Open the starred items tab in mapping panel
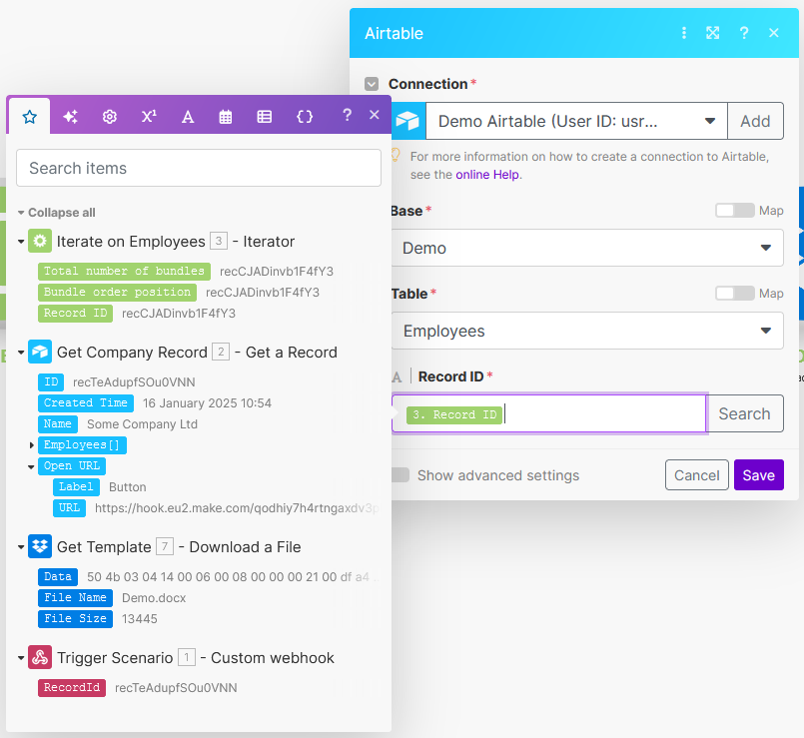804x738 pixels. (30, 117)
